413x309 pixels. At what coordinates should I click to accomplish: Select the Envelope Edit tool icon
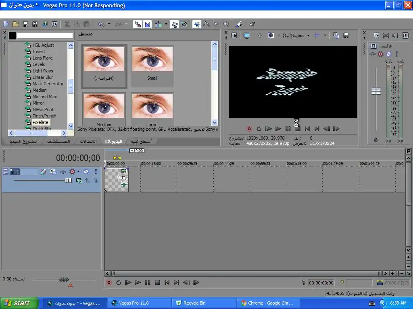[206, 24]
